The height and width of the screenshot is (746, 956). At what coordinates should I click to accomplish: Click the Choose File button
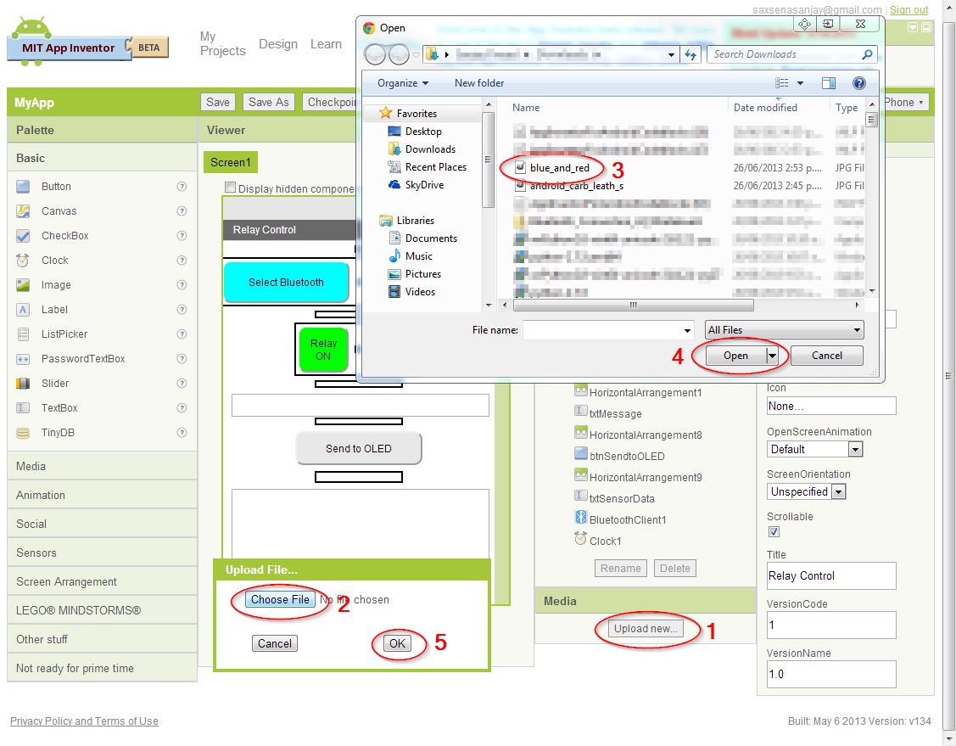pyautogui.click(x=281, y=599)
